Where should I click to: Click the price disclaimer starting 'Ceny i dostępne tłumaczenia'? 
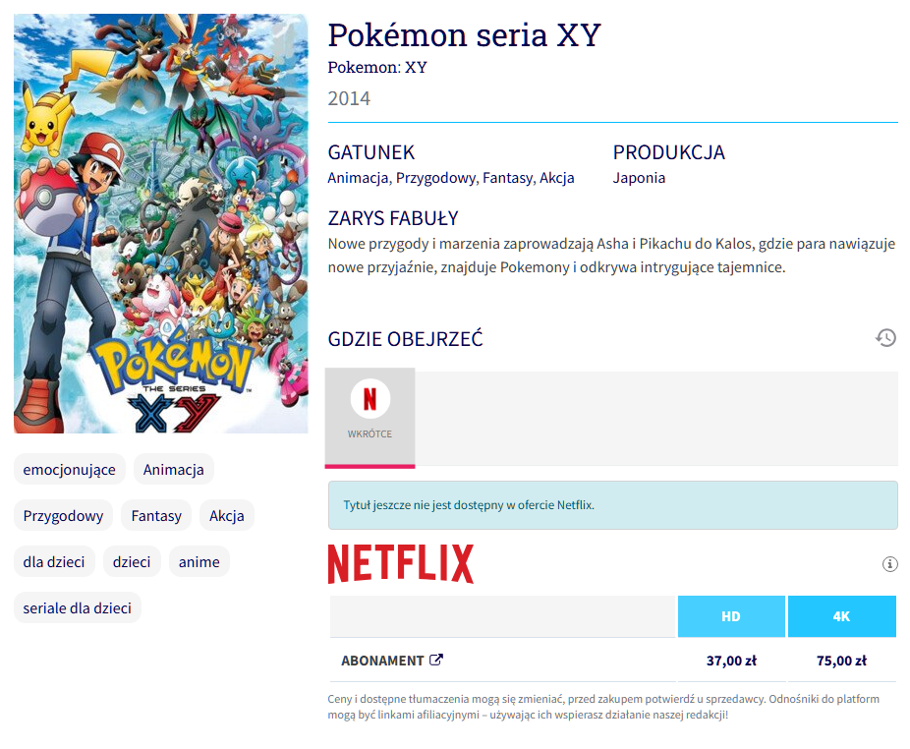(x=603, y=707)
